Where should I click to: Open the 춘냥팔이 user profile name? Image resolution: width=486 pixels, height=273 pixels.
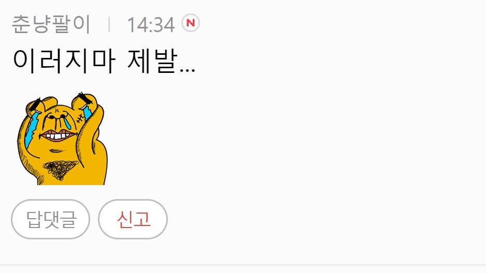point(51,24)
